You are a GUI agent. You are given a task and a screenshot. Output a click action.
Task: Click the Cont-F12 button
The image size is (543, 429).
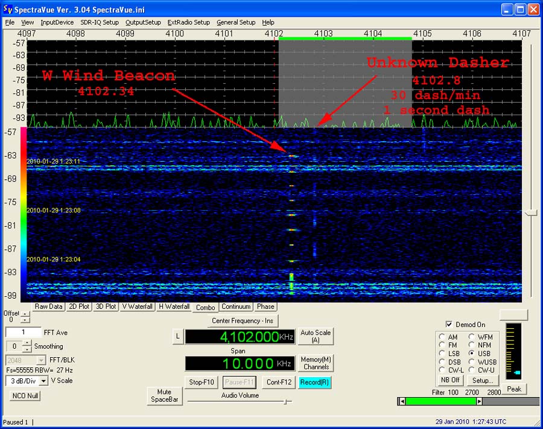click(279, 383)
